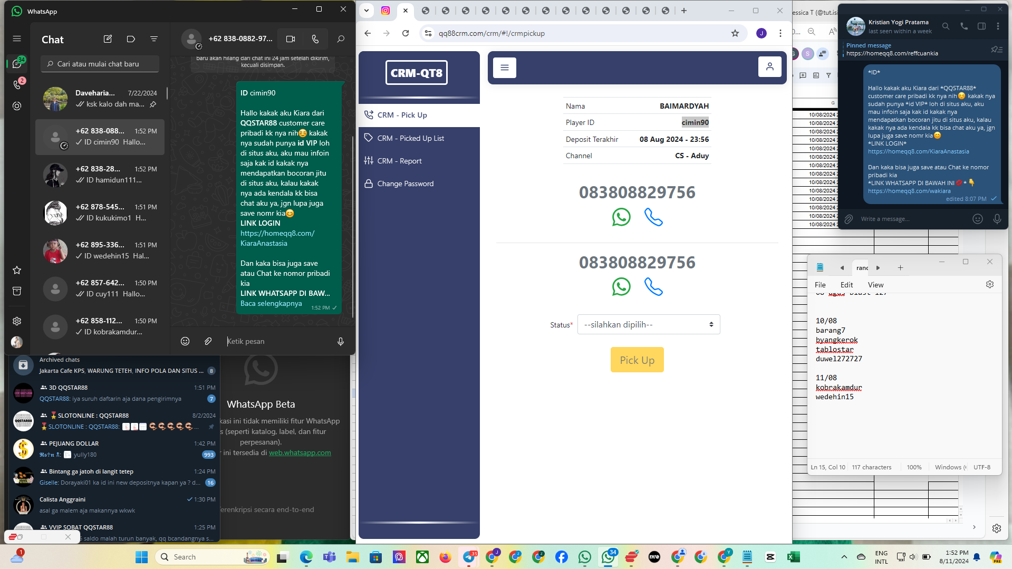Screen dimensions: 1012x569
Task: Call Kristian Yogi Pratama in Telegram
Action: (964, 26)
